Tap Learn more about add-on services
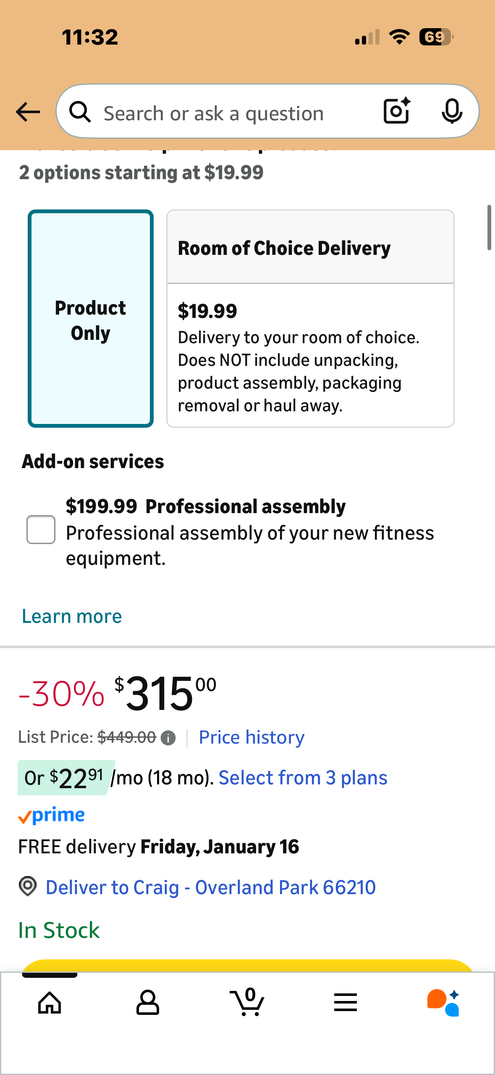The height and width of the screenshot is (1075, 495). point(72,617)
